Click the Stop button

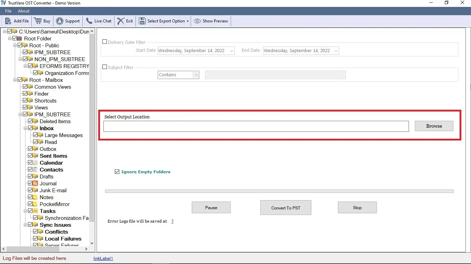coord(357,207)
